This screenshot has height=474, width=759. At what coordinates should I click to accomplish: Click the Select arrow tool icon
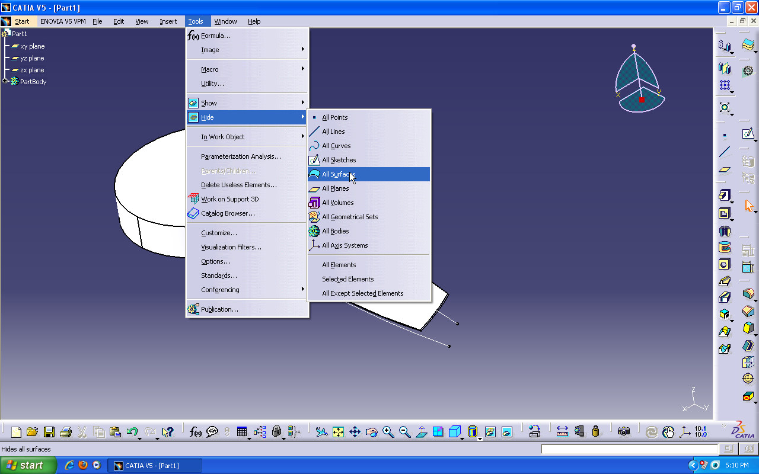coord(748,206)
